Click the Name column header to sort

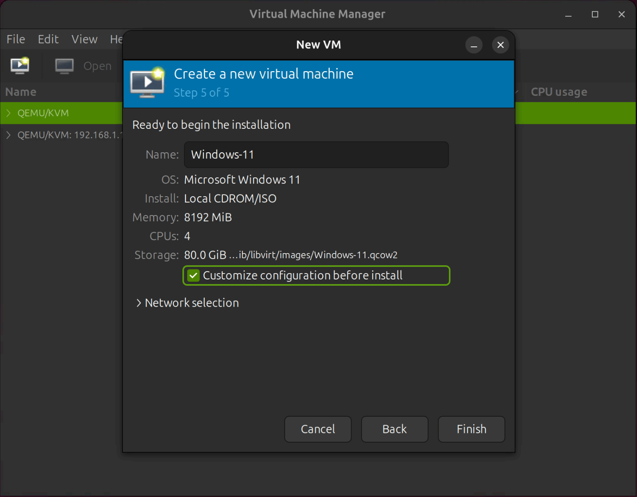(x=20, y=92)
